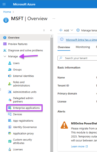Open Administrative units
Viewport: 97px width, 152px height.
point(25,92)
